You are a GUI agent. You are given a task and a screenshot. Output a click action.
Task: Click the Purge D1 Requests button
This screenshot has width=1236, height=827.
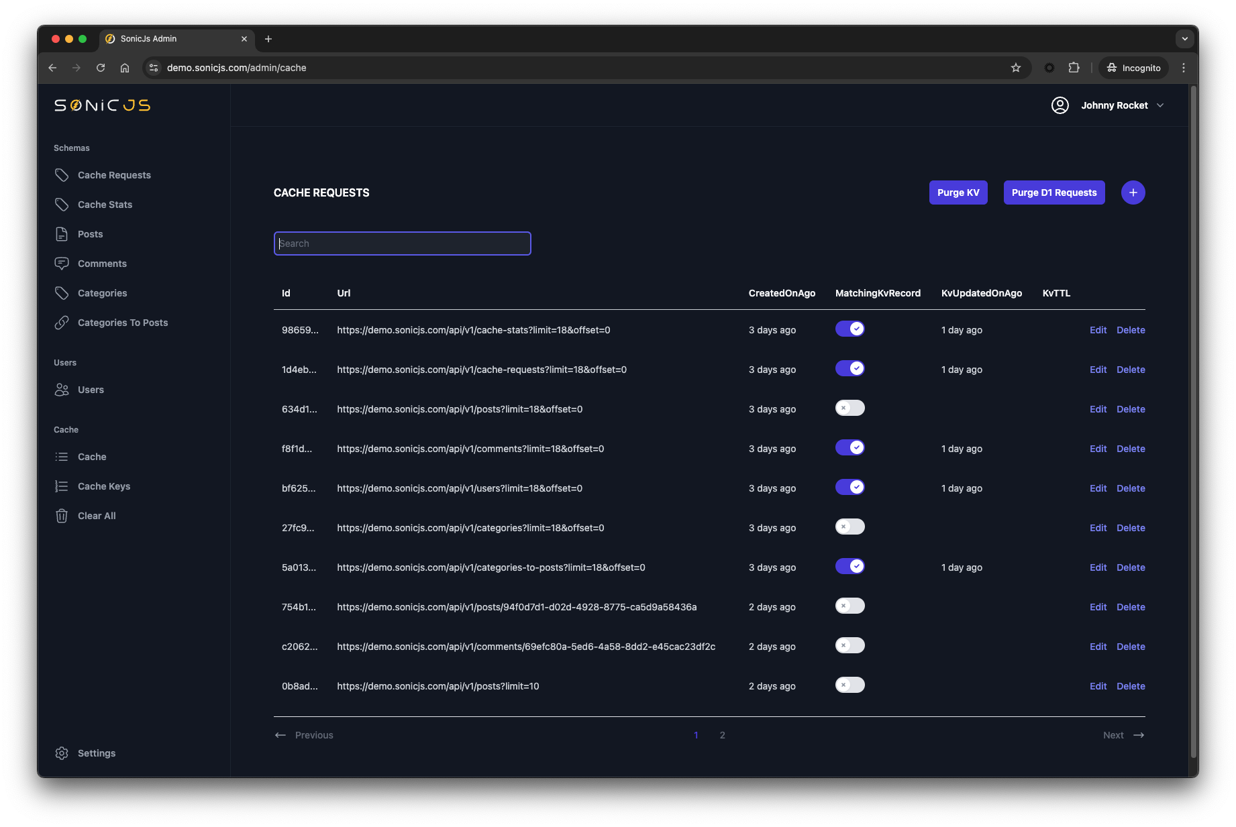[1053, 192]
